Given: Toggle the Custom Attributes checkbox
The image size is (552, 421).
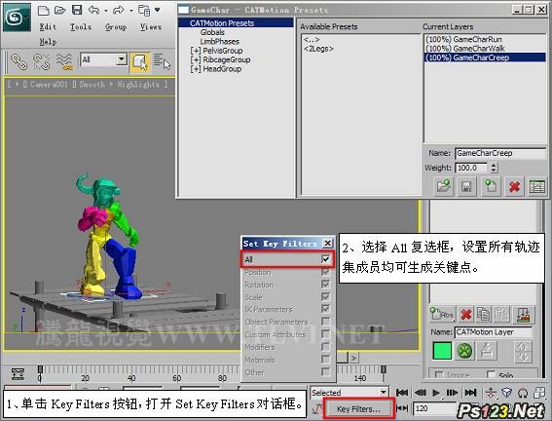Looking at the screenshot, I should [x=325, y=334].
